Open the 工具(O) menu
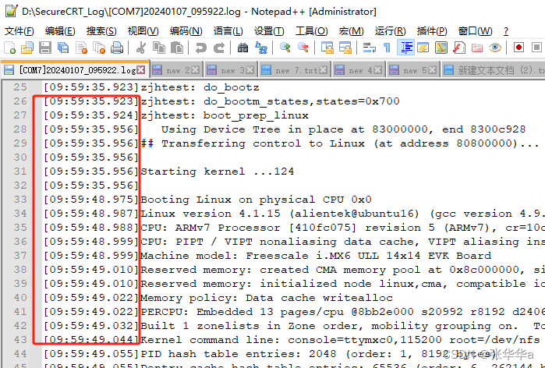545x368 pixels. click(311, 31)
